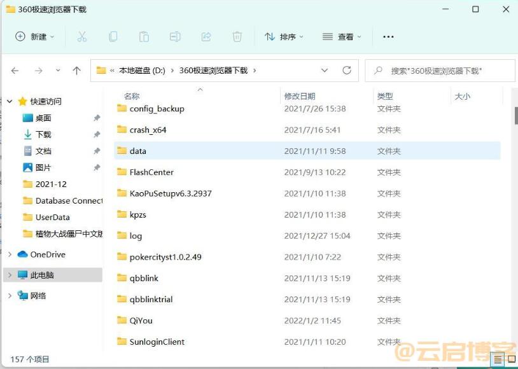
Task: Click 360极速浏览器下载 breadcrumb in address bar
Action: click(213, 71)
